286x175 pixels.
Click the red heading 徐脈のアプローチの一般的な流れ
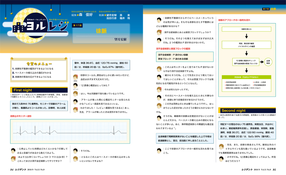pyautogui.click(x=234, y=20)
